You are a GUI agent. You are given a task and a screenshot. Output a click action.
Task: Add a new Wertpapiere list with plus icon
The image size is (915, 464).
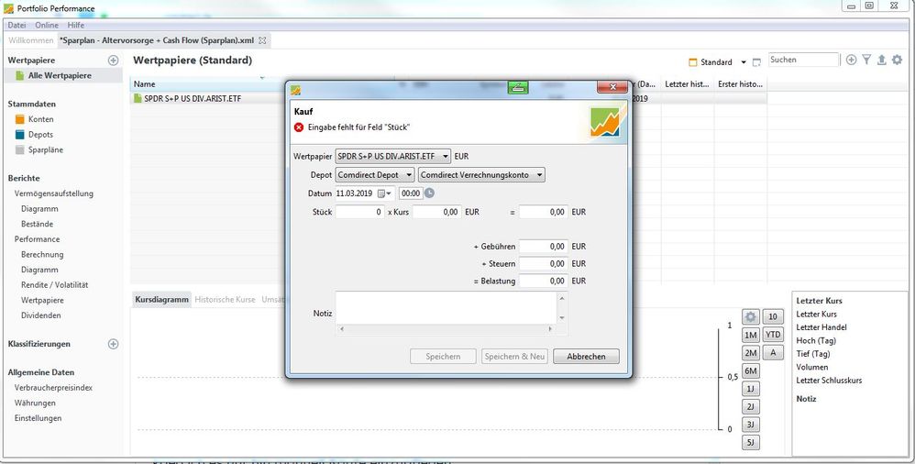pyautogui.click(x=114, y=61)
